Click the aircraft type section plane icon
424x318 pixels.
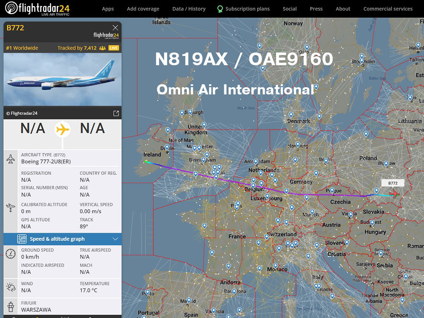[x=11, y=159]
